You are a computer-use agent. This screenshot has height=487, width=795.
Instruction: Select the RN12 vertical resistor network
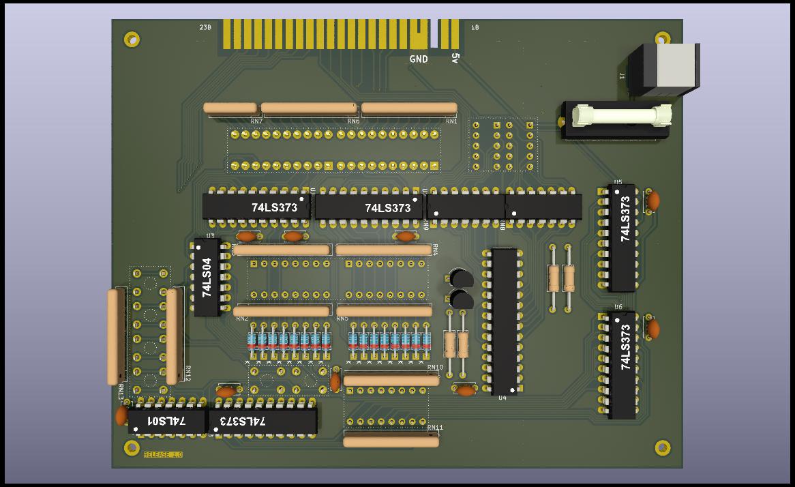[x=172, y=336]
